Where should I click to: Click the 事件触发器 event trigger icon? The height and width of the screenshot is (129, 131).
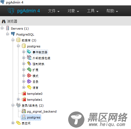pos(29,52)
